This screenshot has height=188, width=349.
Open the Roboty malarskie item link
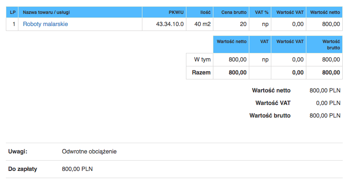[45, 24]
